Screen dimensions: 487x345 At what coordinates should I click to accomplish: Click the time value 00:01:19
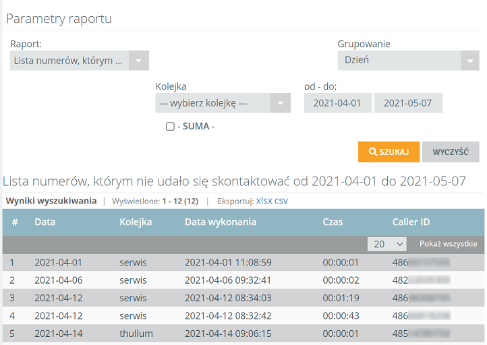(x=341, y=298)
